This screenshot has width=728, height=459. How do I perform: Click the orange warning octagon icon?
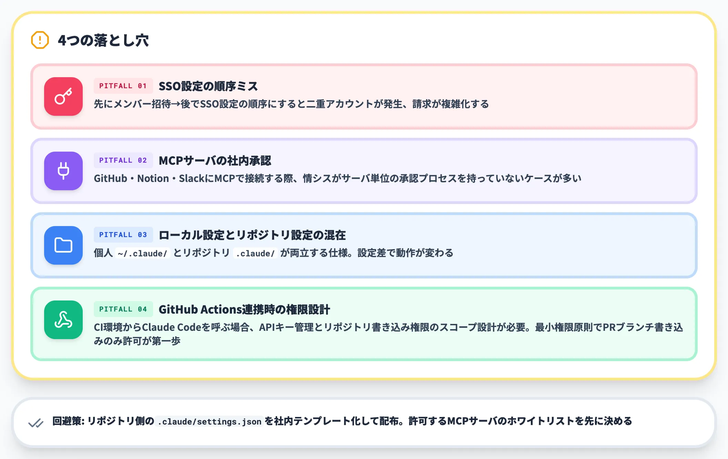tap(40, 40)
